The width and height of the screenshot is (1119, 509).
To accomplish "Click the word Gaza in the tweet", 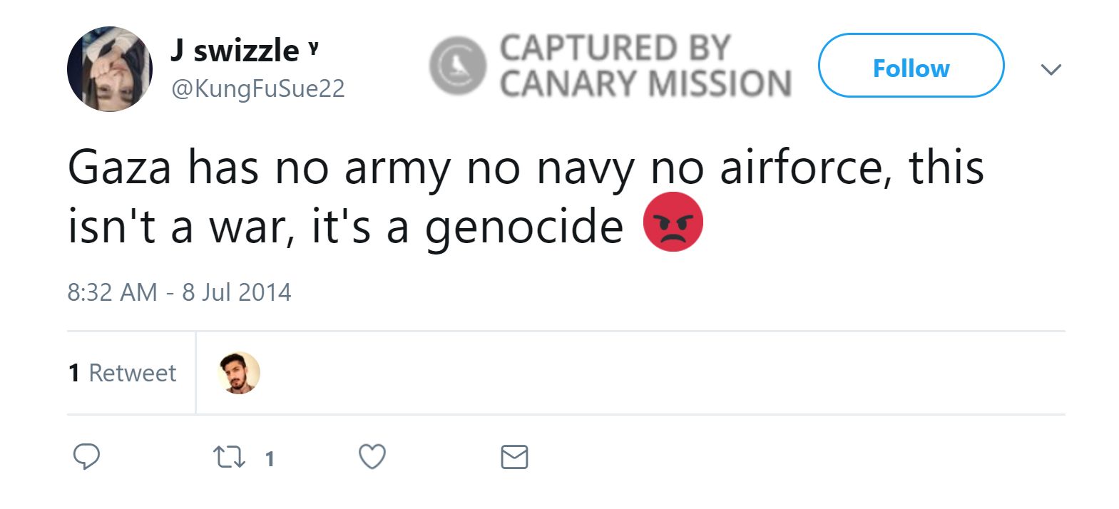I will (119, 168).
